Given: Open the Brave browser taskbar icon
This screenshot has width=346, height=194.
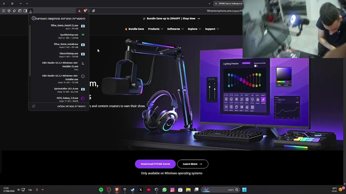Looking at the screenshot, I should pos(117,190).
